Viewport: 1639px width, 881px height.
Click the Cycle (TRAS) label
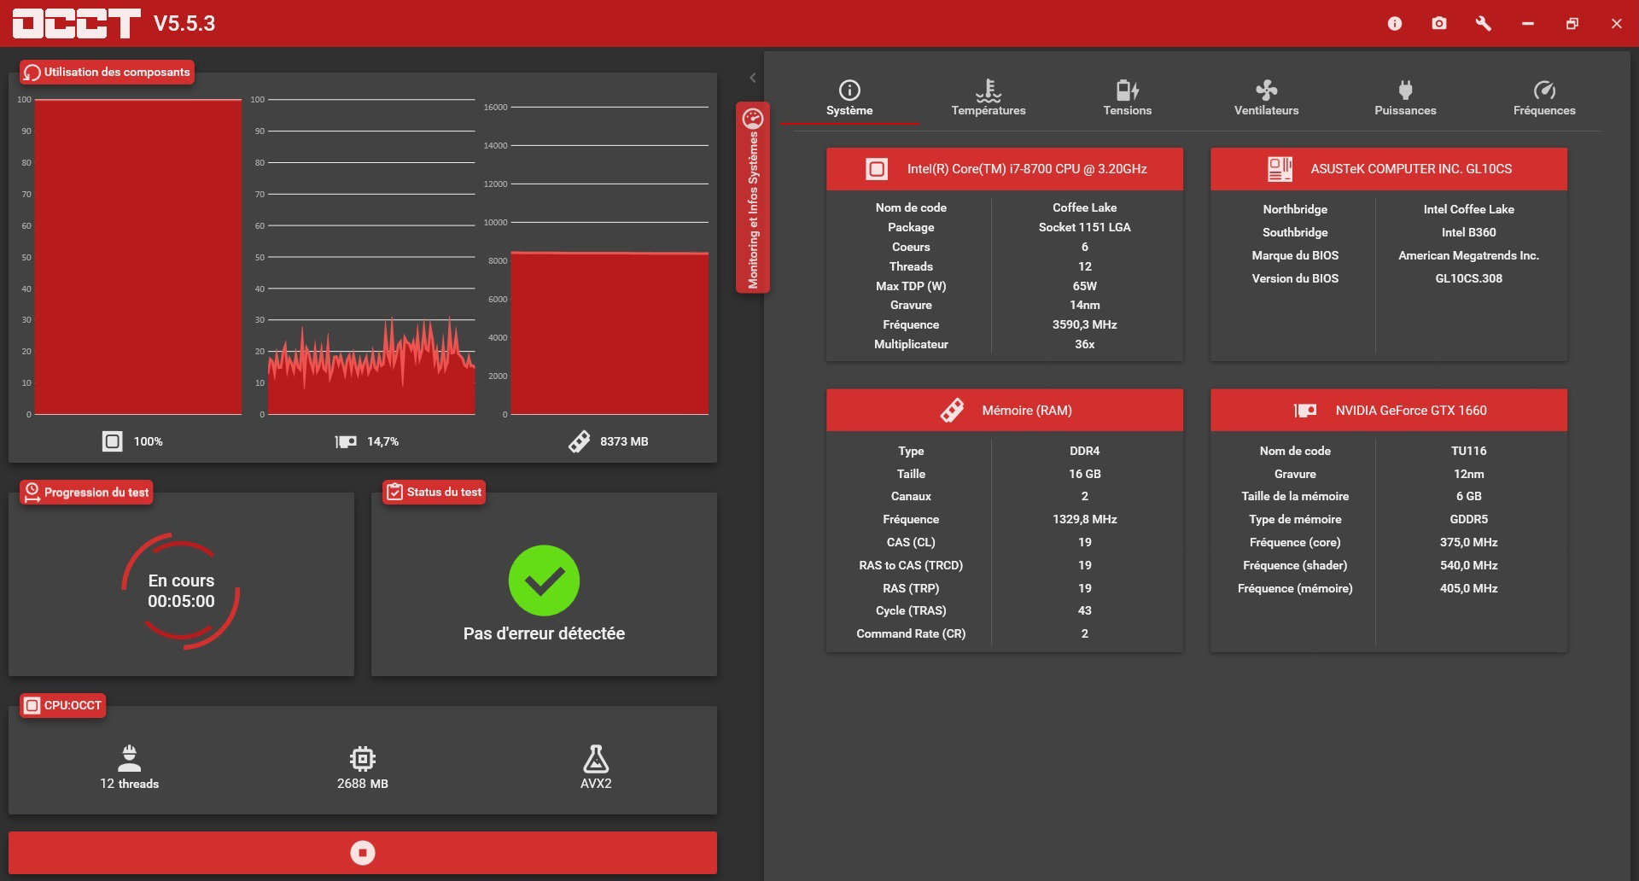[x=911, y=610]
